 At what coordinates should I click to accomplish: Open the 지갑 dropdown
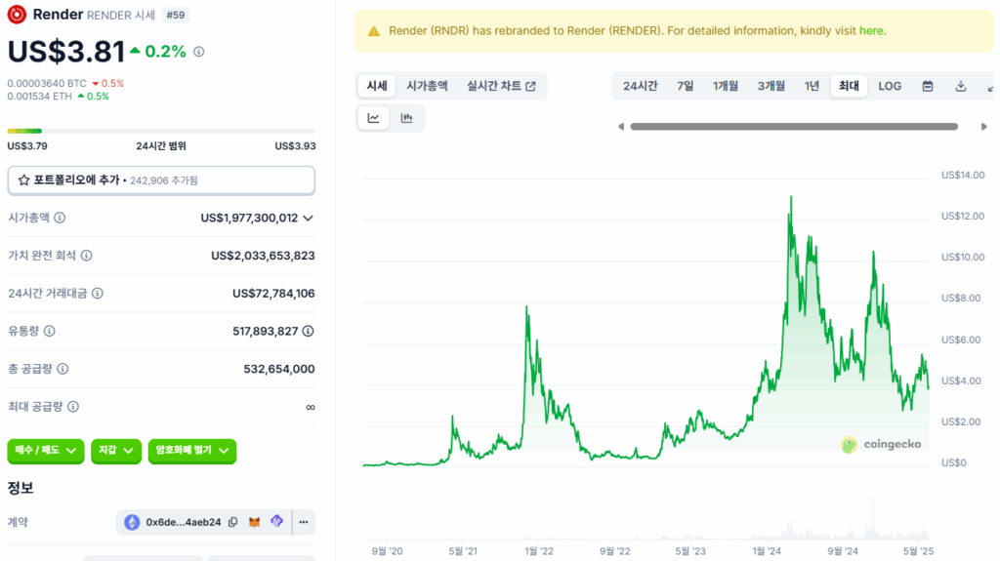[115, 451]
